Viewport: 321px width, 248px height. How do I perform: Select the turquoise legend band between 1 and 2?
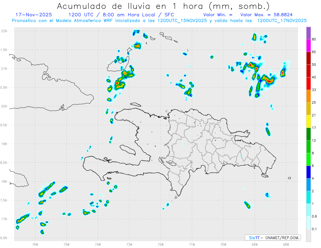coord(308,197)
